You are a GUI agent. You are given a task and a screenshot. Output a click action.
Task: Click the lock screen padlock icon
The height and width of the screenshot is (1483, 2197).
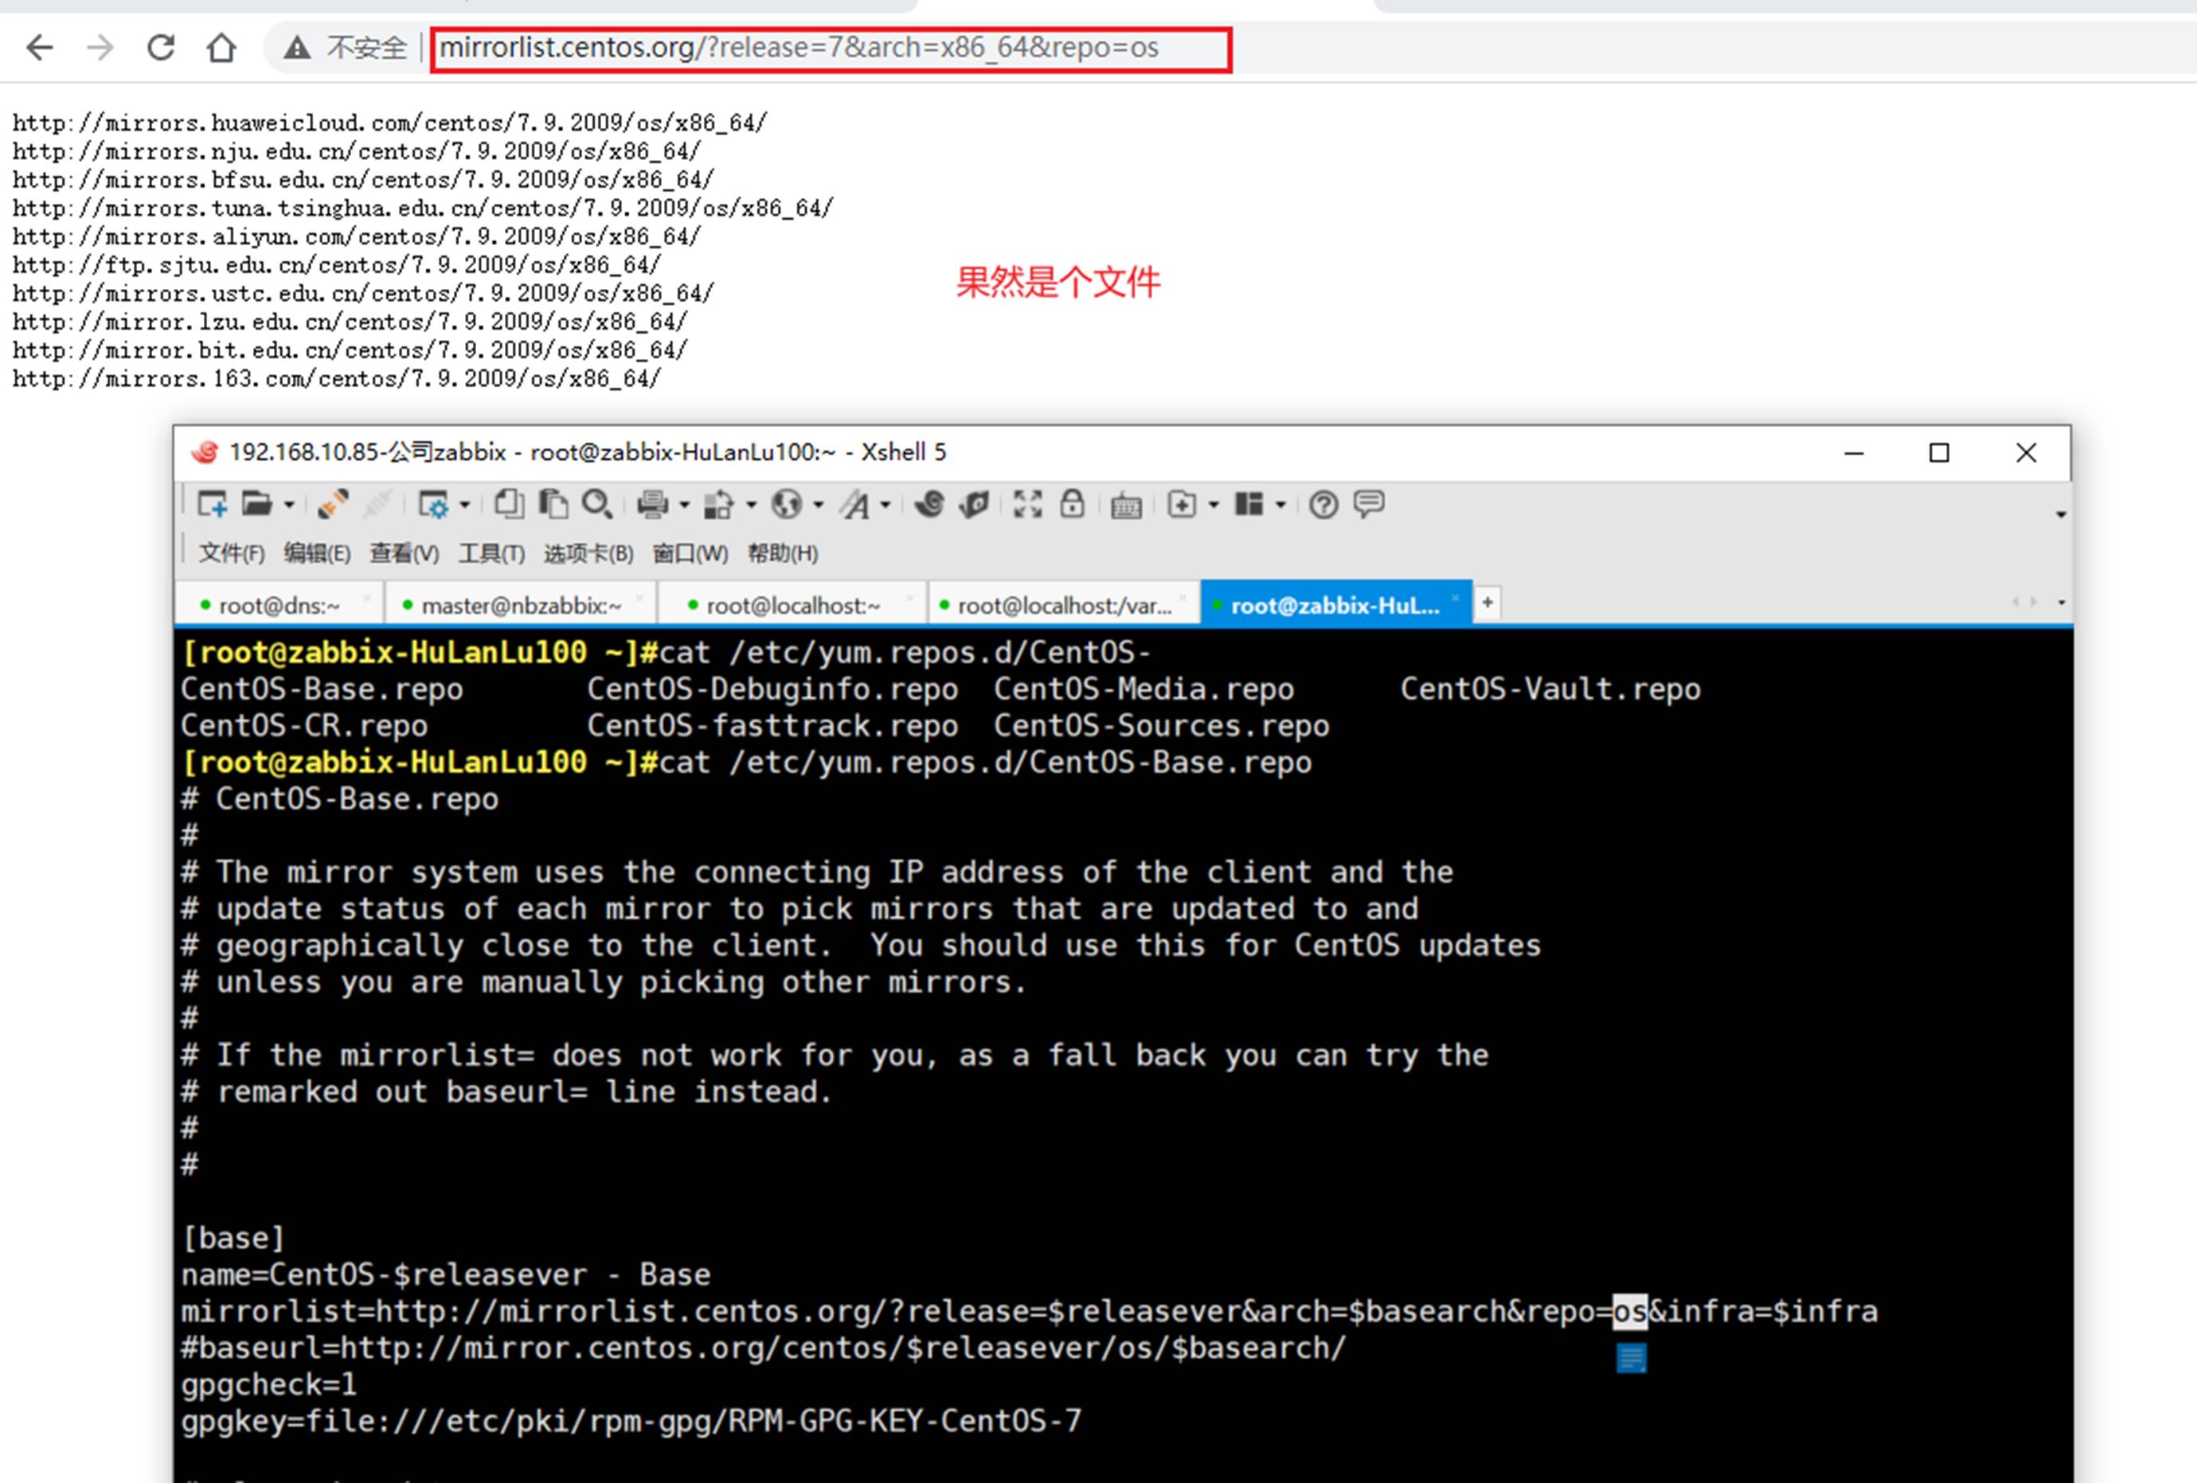point(1072,505)
